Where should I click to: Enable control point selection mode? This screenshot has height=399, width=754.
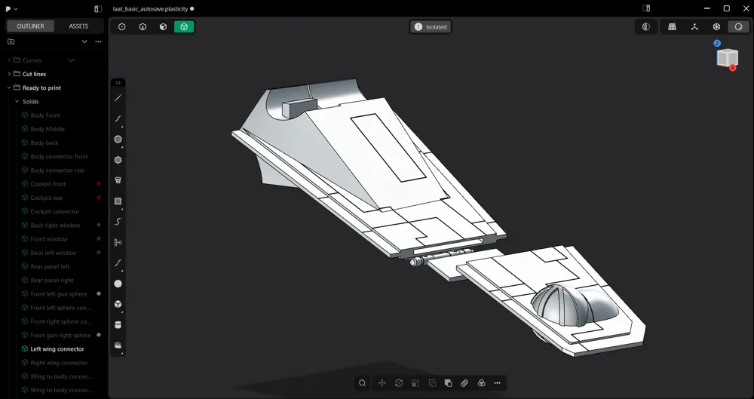tap(121, 27)
